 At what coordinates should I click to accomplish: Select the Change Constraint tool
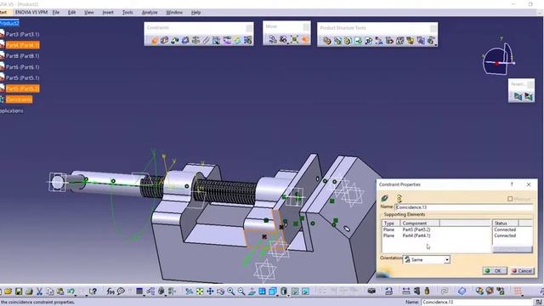[237, 41]
